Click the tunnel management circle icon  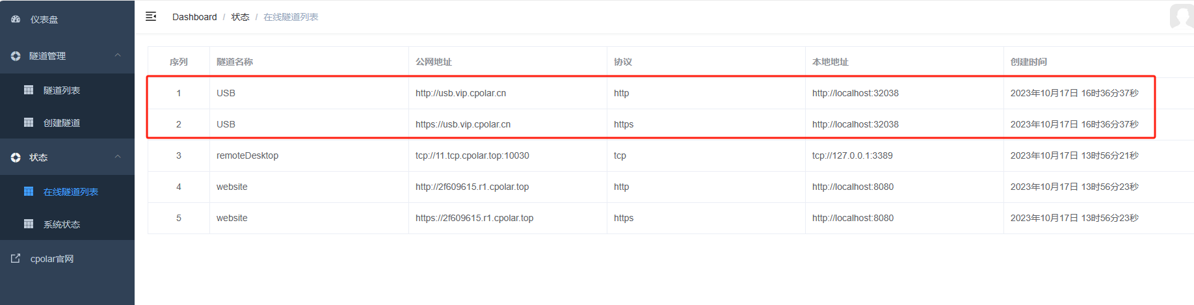(16, 56)
